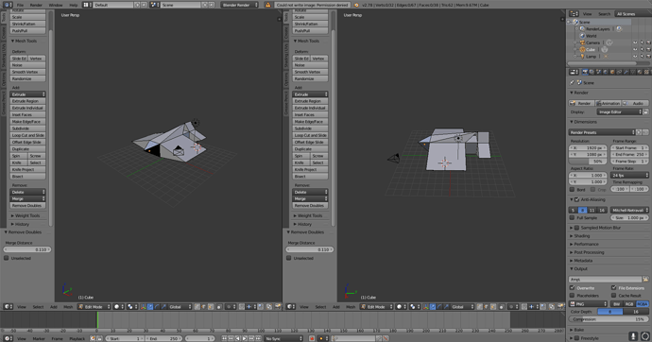Toggle visibility eye for Lamp in outliner
The height and width of the screenshot is (342, 652).
click(x=635, y=56)
